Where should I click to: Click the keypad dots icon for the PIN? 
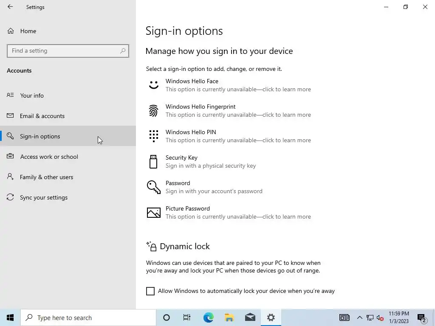(154, 136)
